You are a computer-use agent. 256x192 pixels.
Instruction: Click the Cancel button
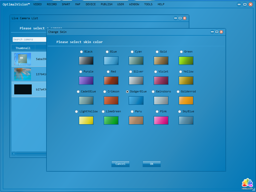point(120,164)
